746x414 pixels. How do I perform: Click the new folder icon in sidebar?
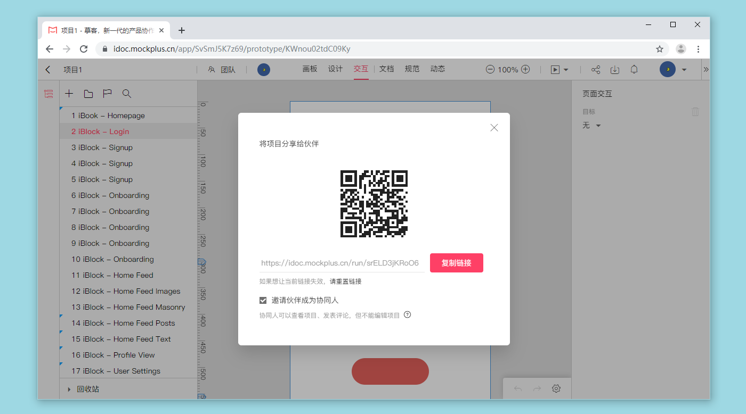88,94
